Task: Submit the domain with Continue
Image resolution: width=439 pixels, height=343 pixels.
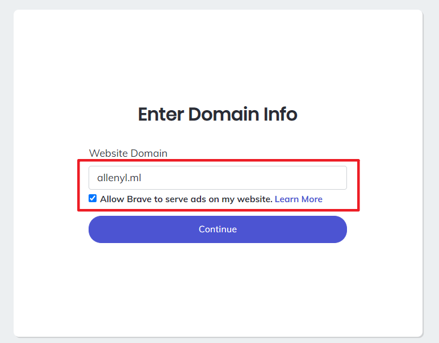Action: coord(218,229)
